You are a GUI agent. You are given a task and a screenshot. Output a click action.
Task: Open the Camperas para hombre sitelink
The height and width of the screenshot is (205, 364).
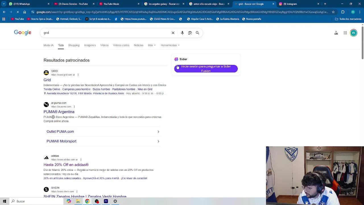click(76, 89)
